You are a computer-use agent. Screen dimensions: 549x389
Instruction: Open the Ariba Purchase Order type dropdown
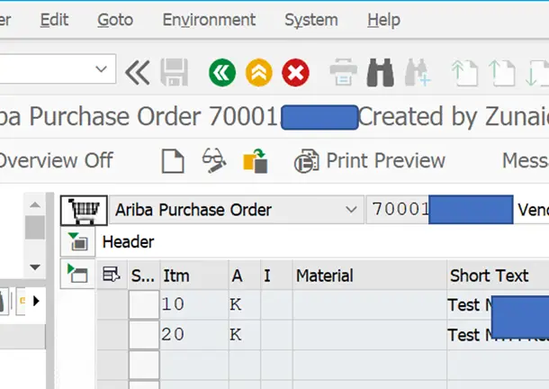click(x=351, y=210)
